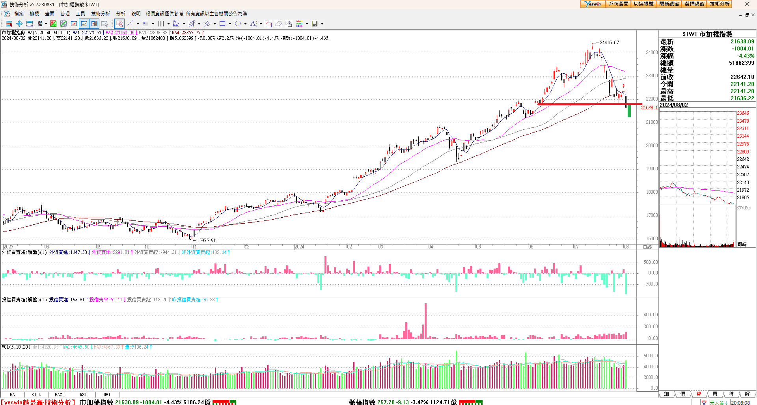Select the vertical cycle lines tool

coord(161,24)
